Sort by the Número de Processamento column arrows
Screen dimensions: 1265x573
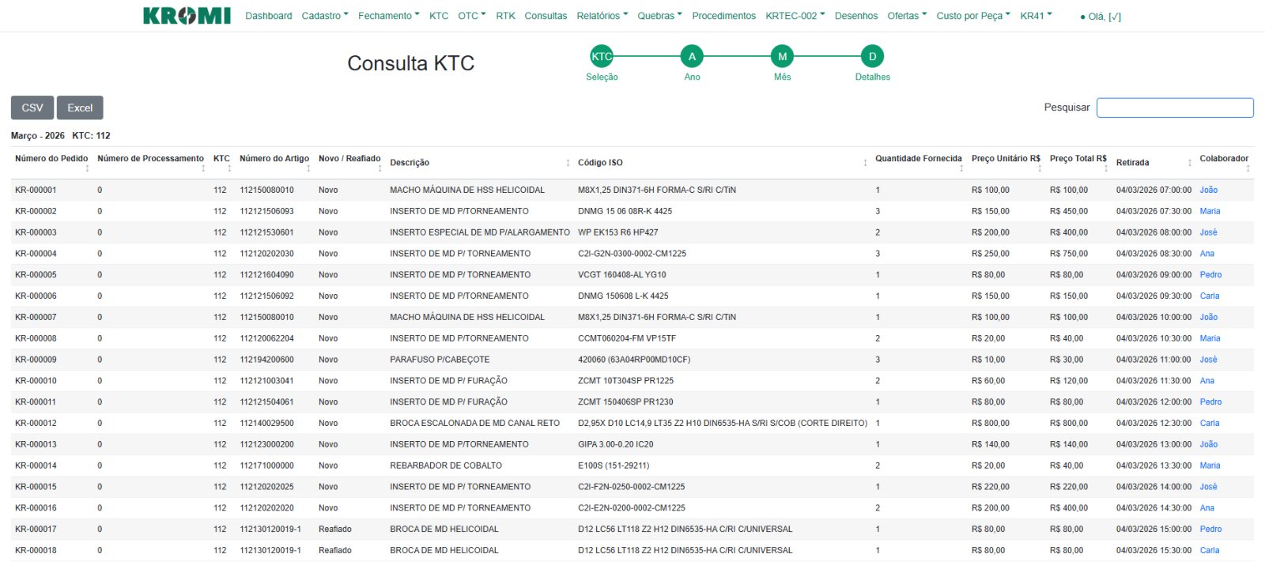(203, 168)
